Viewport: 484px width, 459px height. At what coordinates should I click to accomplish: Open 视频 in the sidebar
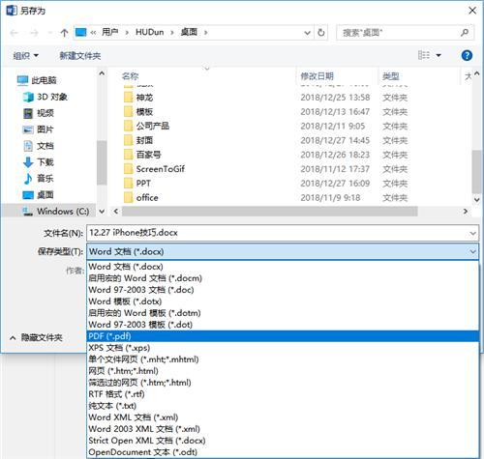point(39,113)
